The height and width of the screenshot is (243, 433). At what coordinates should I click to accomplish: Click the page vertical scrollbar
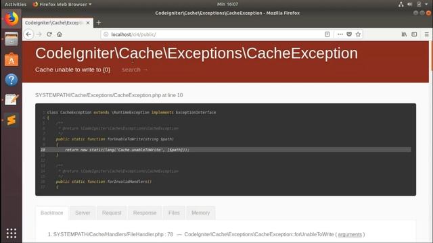tap(431, 57)
